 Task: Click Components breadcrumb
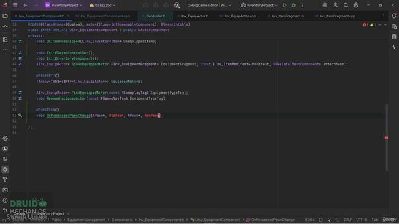(x=122, y=220)
